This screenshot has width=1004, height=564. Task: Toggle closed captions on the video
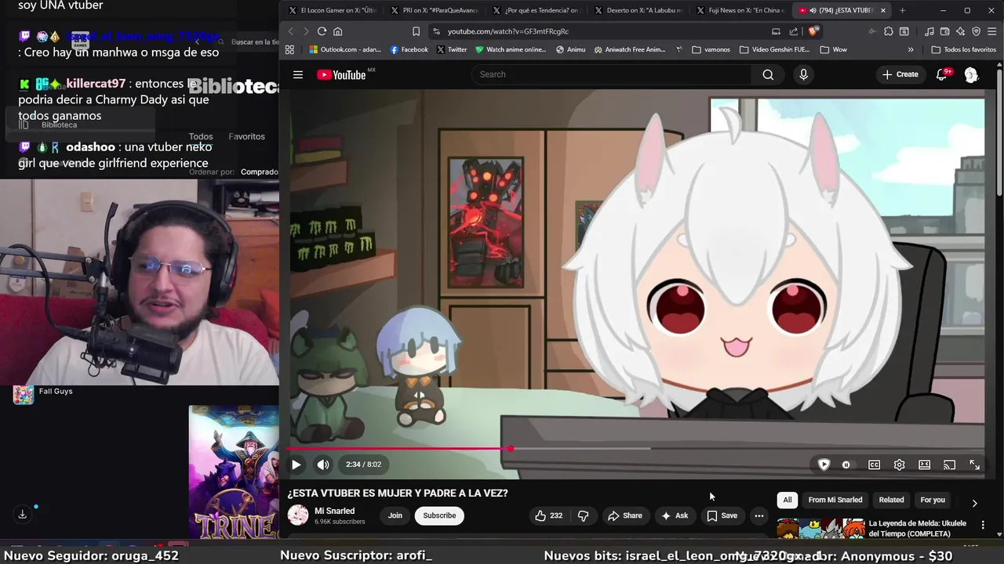[874, 465]
